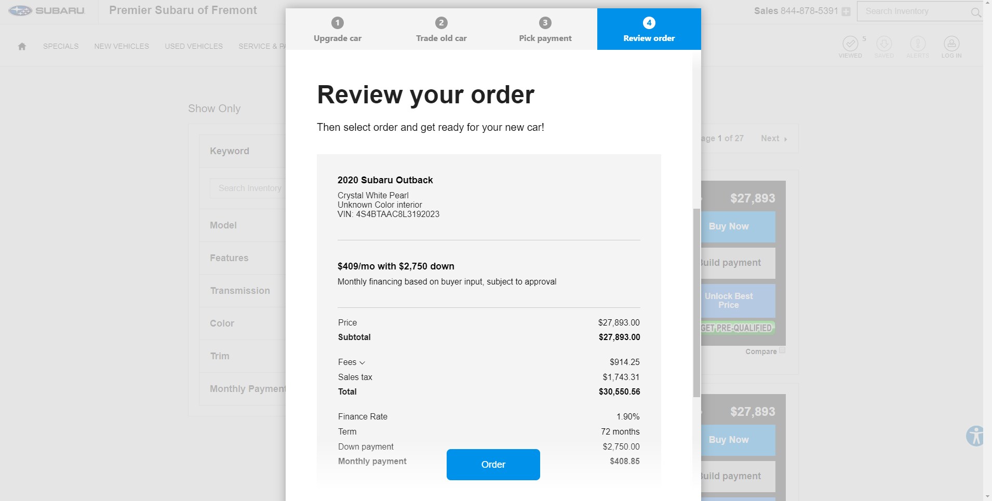The width and height of the screenshot is (992, 501).
Task: Go to step 1 Upgrade car
Action: pyautogui.click(x=338, y=29)
